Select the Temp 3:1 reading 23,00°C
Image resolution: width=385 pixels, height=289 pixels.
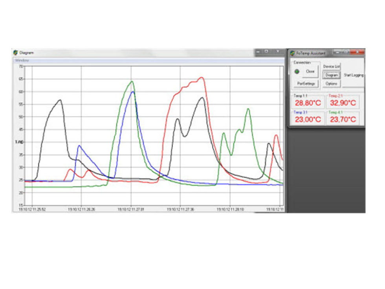308,120
